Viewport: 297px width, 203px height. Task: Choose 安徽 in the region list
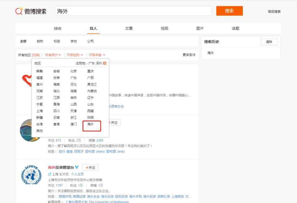pyautogui.click(x=56, y=71)
